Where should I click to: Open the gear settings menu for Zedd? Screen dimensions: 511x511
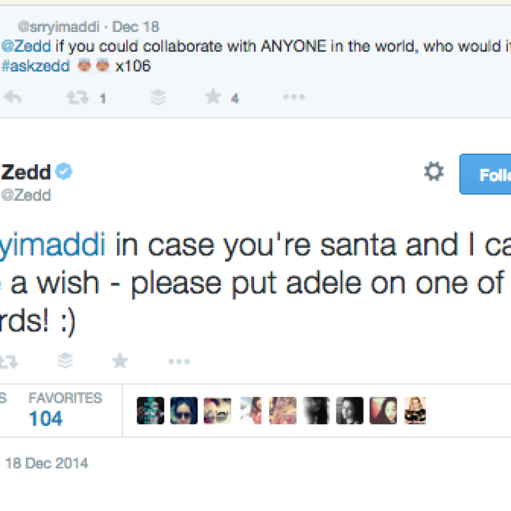[x=434, y=173]
